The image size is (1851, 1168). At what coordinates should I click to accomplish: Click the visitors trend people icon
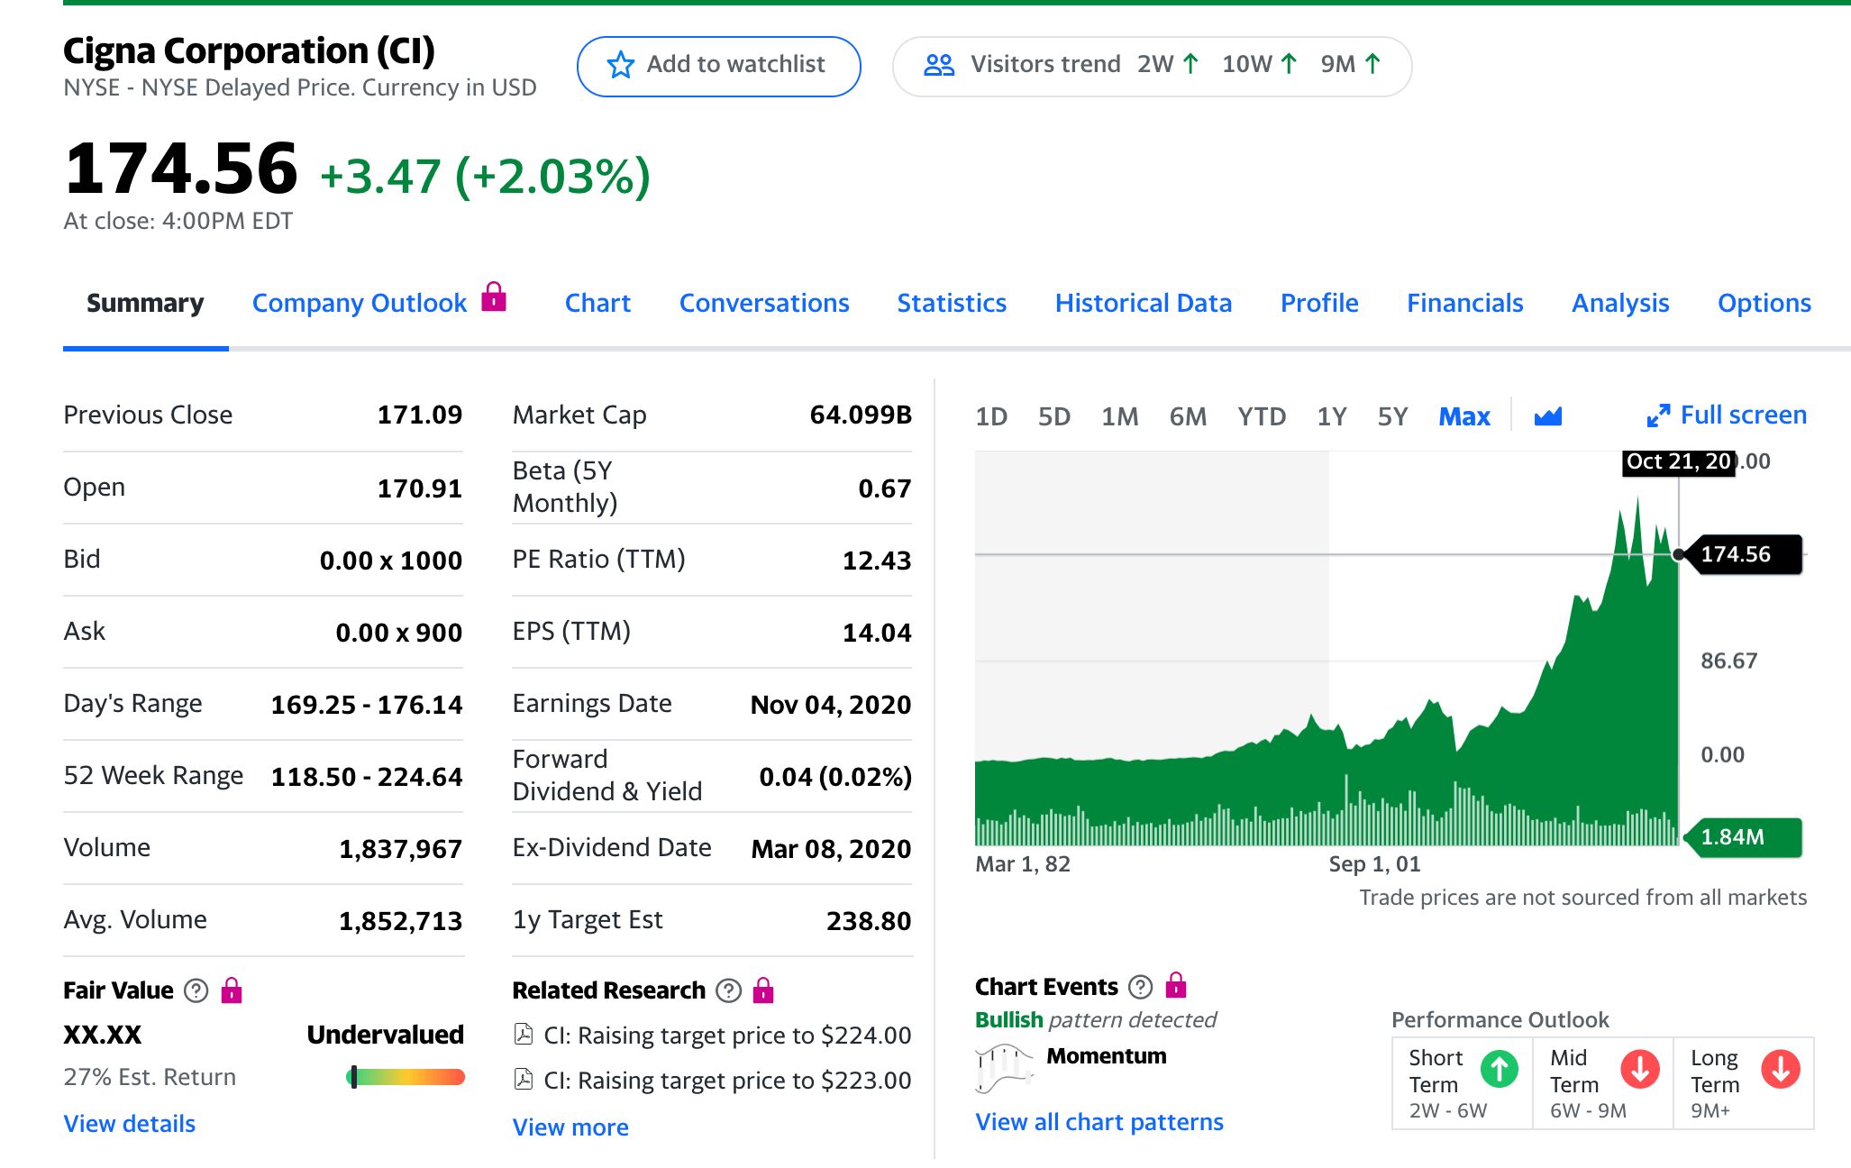tap(938, 65)
